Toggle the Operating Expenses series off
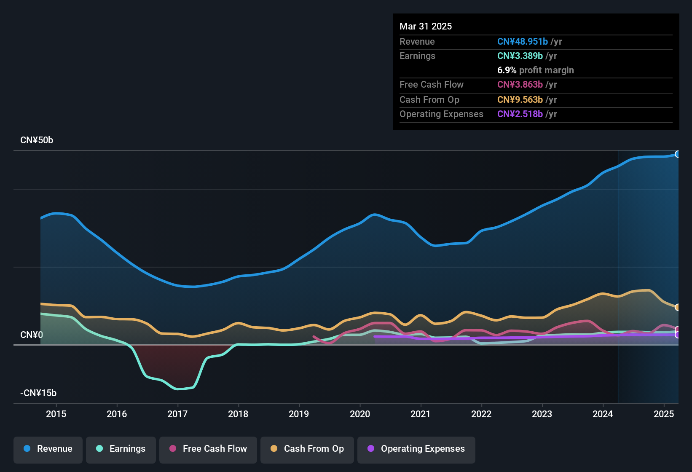 [416, 449]
